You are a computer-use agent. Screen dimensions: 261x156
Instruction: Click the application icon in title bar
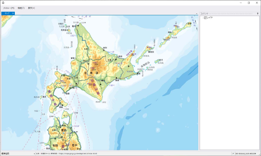coord(3,3)
